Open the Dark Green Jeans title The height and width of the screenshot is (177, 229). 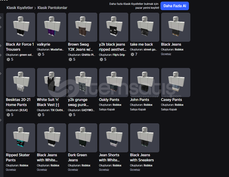coord(77,157)
